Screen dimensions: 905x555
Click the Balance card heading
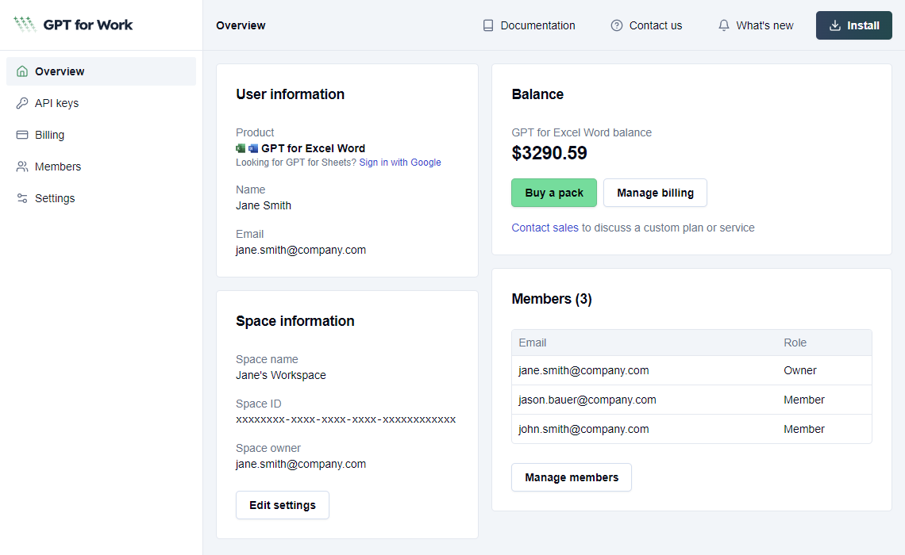click(x=537, y=94)
